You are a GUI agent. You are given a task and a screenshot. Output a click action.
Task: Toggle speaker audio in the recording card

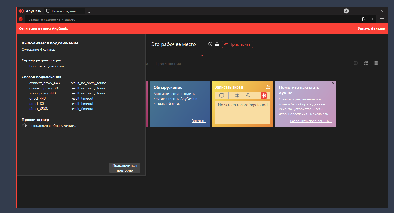pos(237,96)
